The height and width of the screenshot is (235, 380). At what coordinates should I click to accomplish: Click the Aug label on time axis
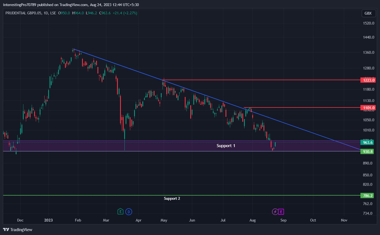[x=253, y=220]
